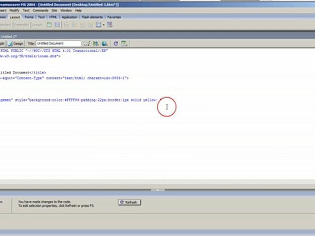315x236 pixels.
Task: Collapse the Property inspector using divider handle
Action: 158,190
